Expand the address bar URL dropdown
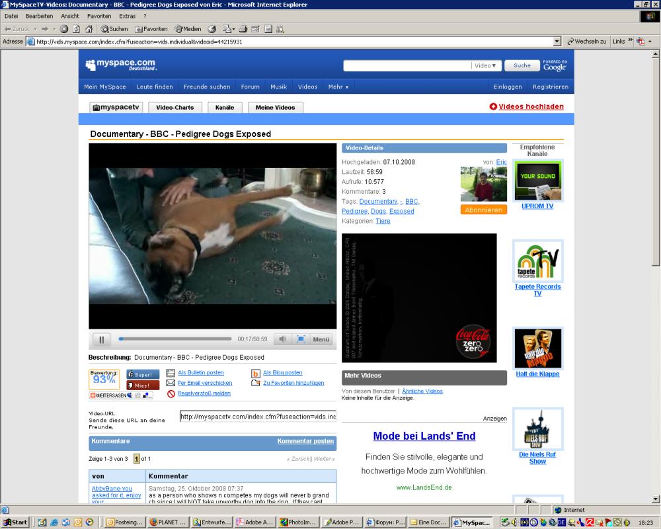This screenshot has width=661, height=529. [x=557, y=41]
